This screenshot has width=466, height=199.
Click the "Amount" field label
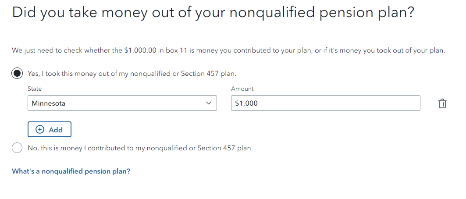click(x=242, y=89)
